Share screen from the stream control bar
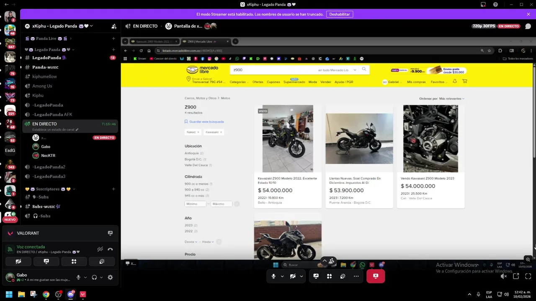This screenshot has height=301, width=536. pyautogui.click(x=316, y=276)
